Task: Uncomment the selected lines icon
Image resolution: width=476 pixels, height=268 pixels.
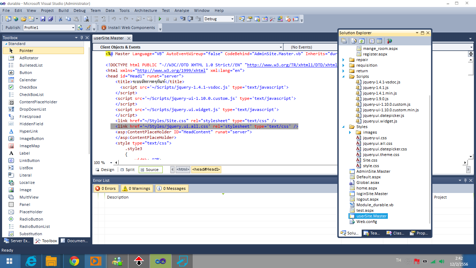Action: click(x=103, y=19)
